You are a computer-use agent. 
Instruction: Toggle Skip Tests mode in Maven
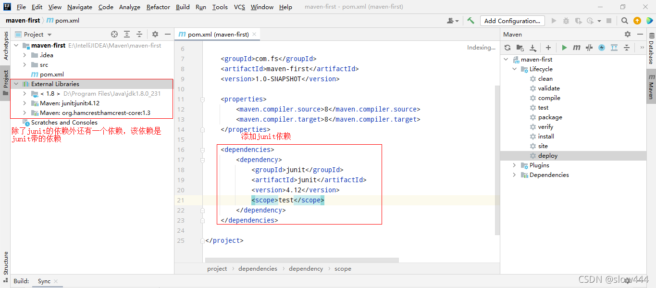[x=602, y=48]
